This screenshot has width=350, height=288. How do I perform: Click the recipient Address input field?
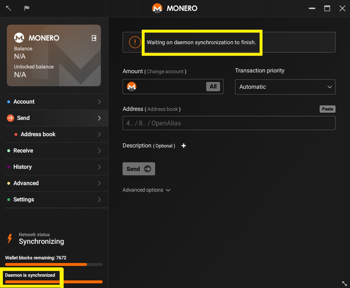point(229,123)
